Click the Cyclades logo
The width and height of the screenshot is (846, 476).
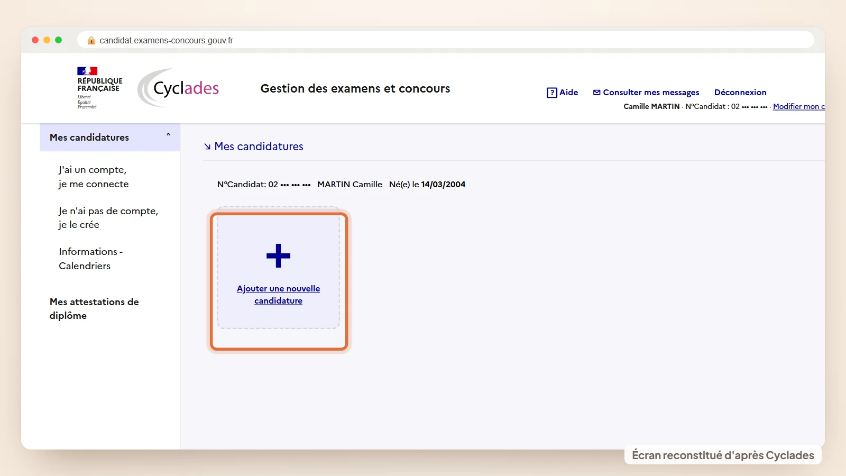(179, 88)
